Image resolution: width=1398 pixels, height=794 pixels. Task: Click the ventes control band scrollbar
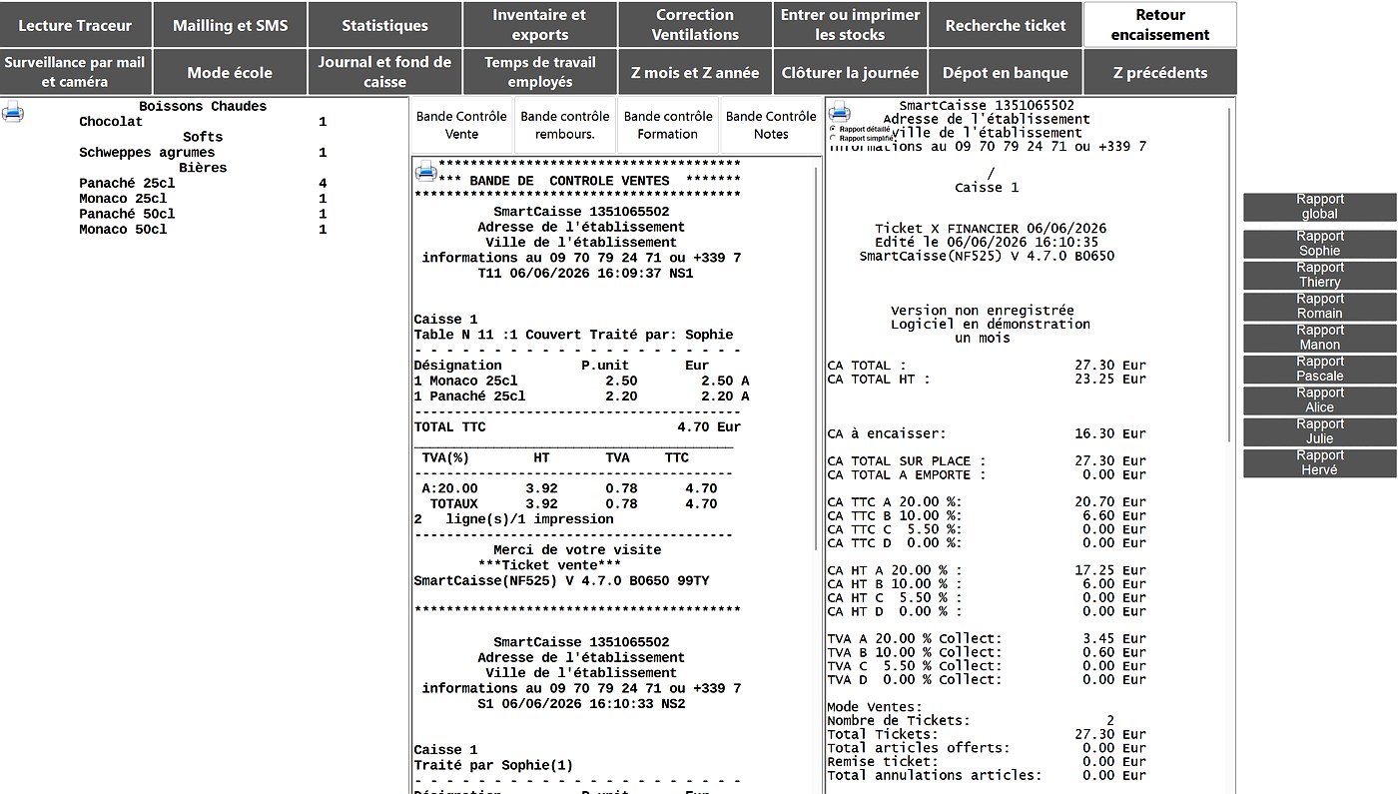pyautogui.click(x=818, y=360)
